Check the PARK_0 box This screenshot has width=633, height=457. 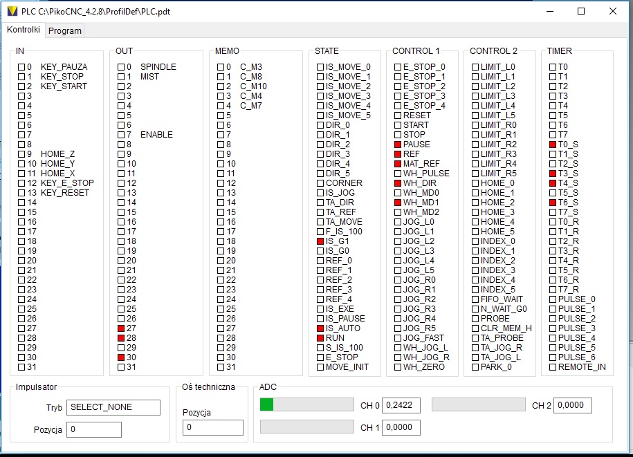(475, 367)
